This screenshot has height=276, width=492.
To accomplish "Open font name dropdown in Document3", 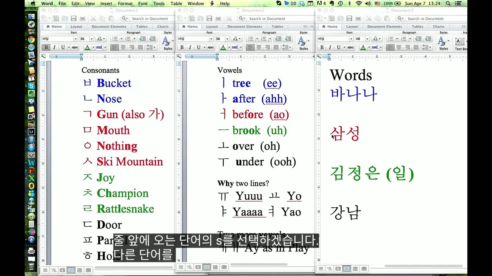I will click(351, 39).
